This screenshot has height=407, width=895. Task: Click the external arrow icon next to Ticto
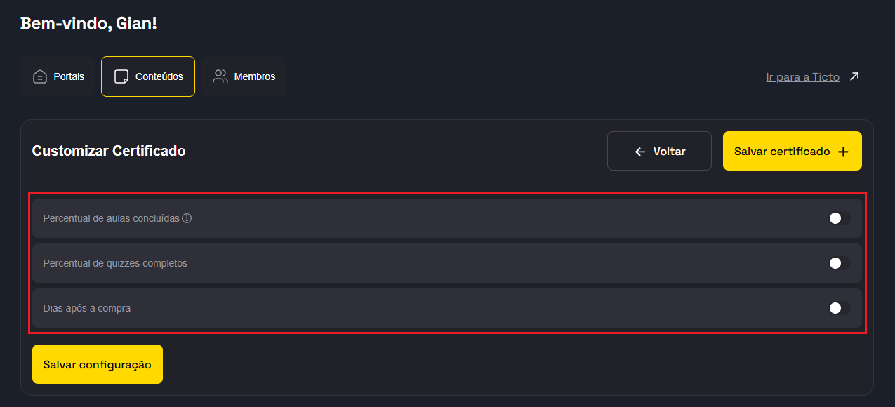pyautogui.click(x=854, y=76)
